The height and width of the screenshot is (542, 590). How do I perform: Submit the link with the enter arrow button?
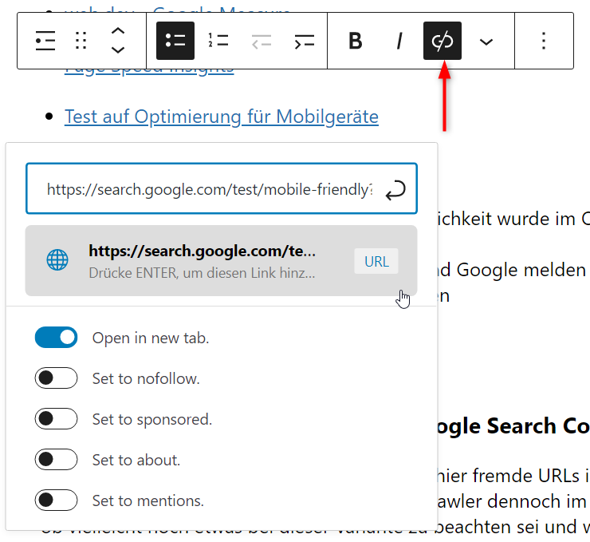pos(395,190)
